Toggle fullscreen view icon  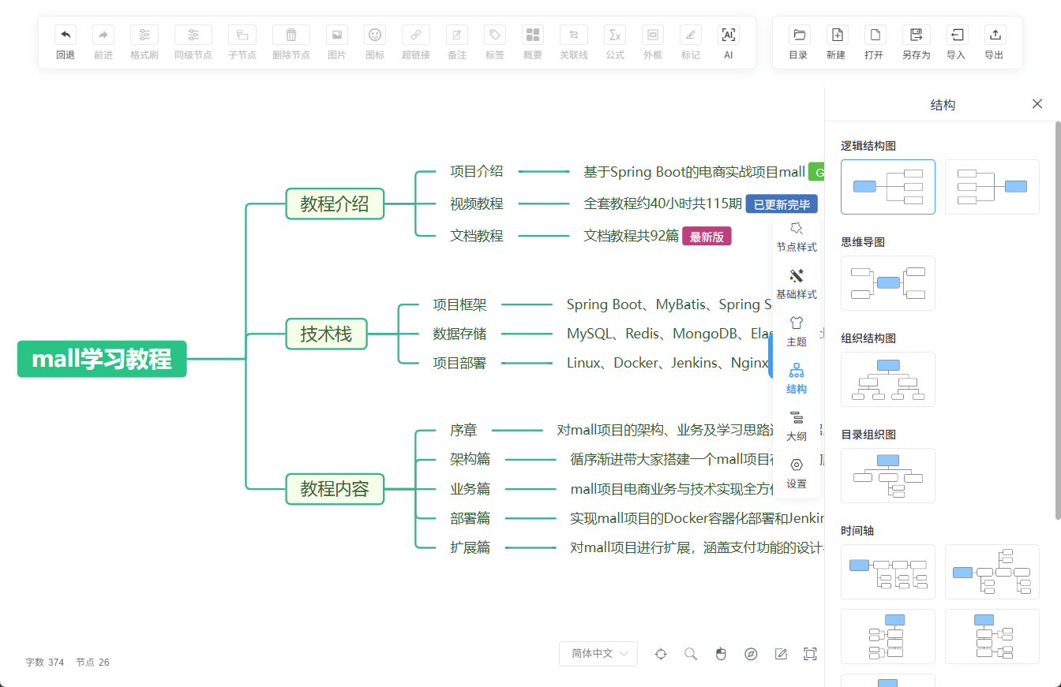pos(809,654)
